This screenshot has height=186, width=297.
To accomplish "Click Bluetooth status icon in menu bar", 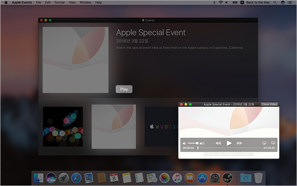I will tap(214, 3).
